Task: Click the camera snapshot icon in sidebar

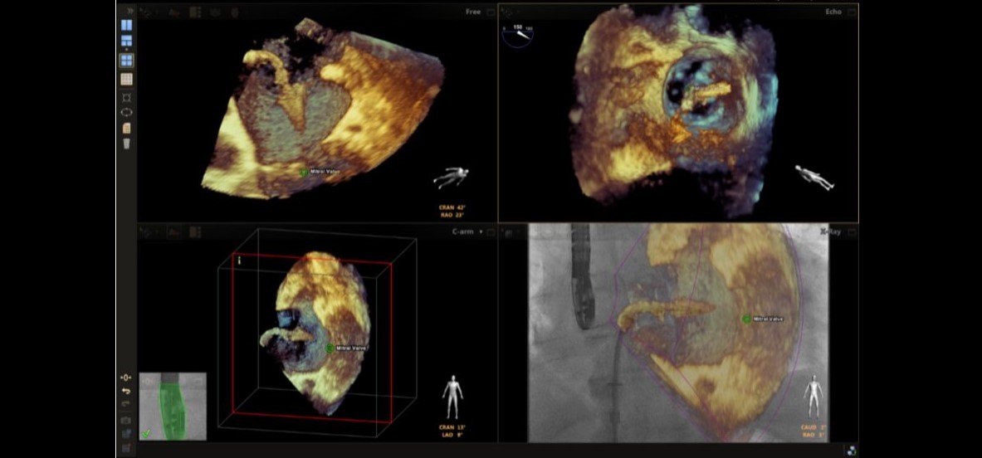Action: (126, 420)
